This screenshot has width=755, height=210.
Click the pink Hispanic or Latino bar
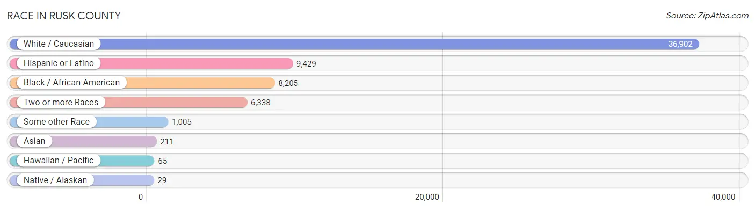point(151,63)
